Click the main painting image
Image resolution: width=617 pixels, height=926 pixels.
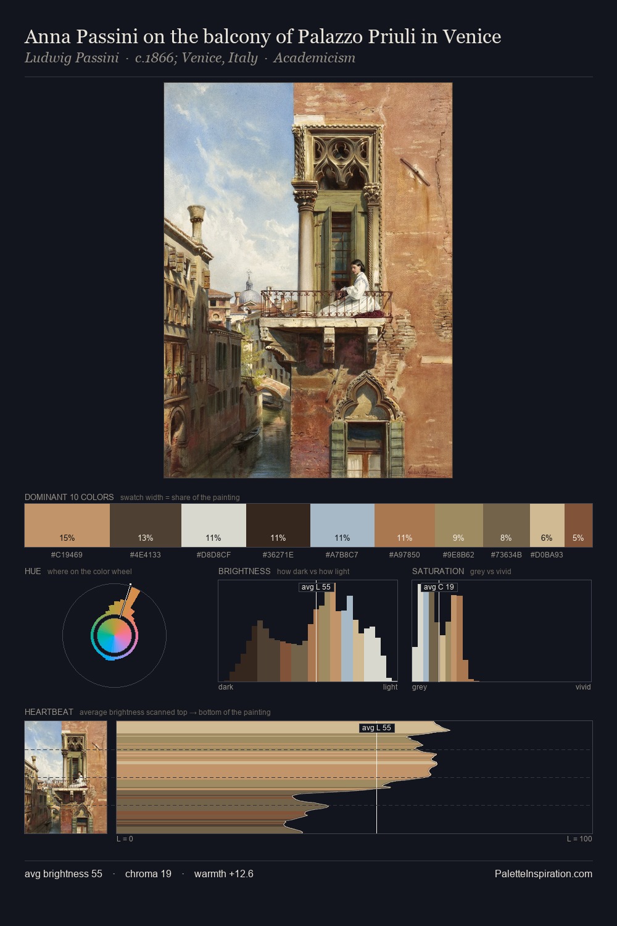308,280
